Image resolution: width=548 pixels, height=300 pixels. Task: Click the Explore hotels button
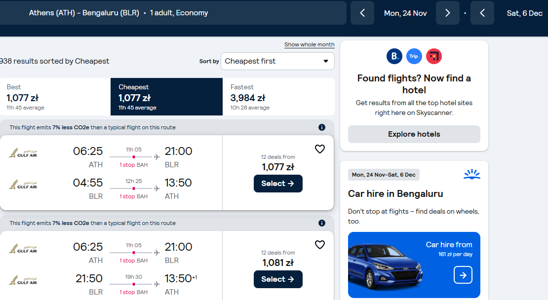click(414, 134)
